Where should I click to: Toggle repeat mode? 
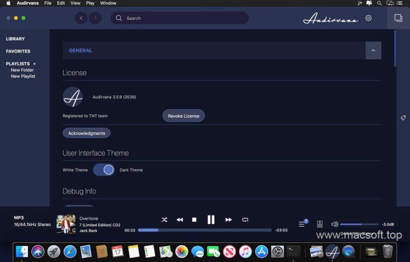pyautogui.click(x=245, y=219)
